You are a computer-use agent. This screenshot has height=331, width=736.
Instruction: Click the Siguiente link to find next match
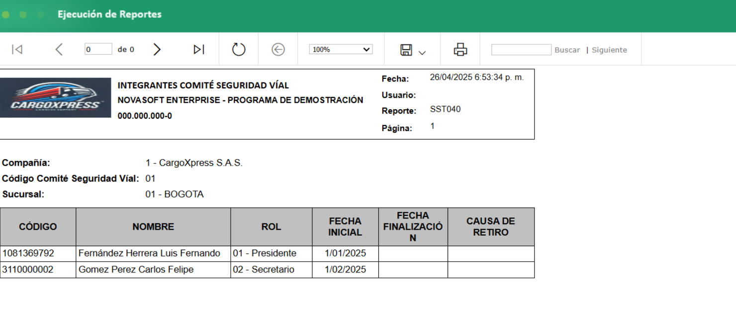click(609, 50)
